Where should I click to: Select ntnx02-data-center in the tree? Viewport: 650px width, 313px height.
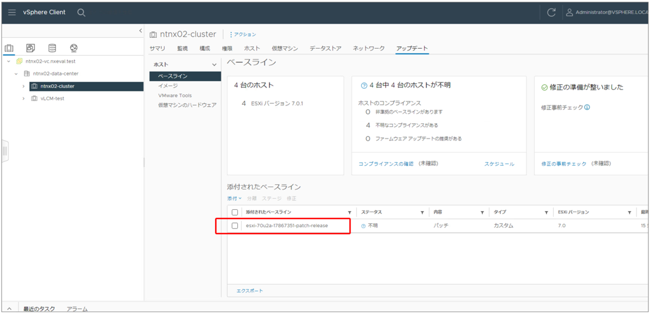click(x=55, y=74)
